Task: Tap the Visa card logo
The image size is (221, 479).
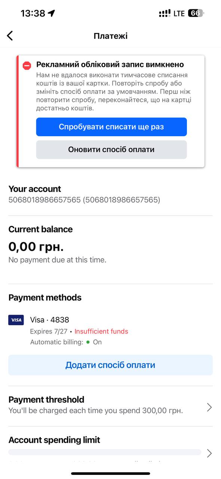Action: point(16,320)
